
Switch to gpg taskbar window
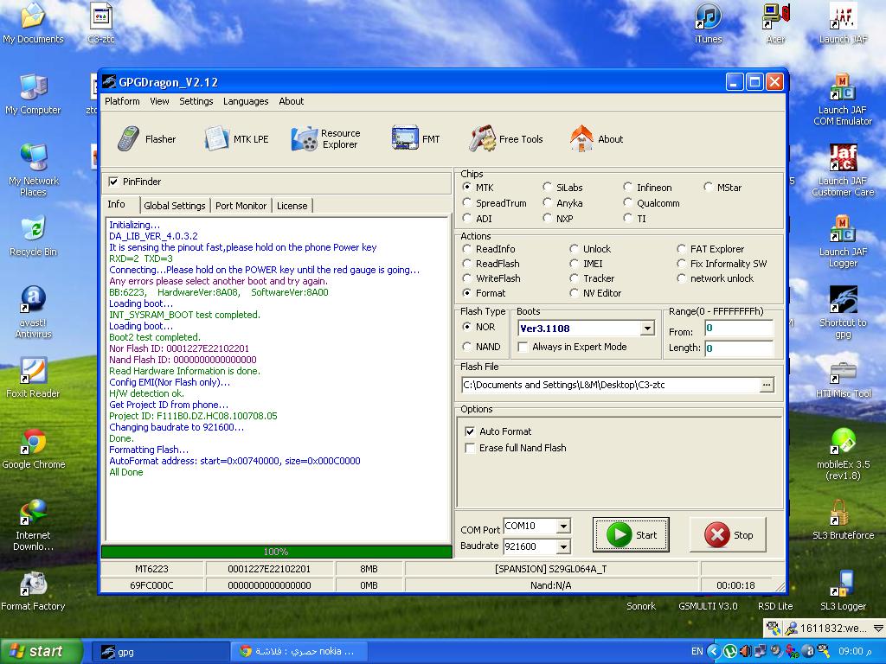(x=159, y=652)
